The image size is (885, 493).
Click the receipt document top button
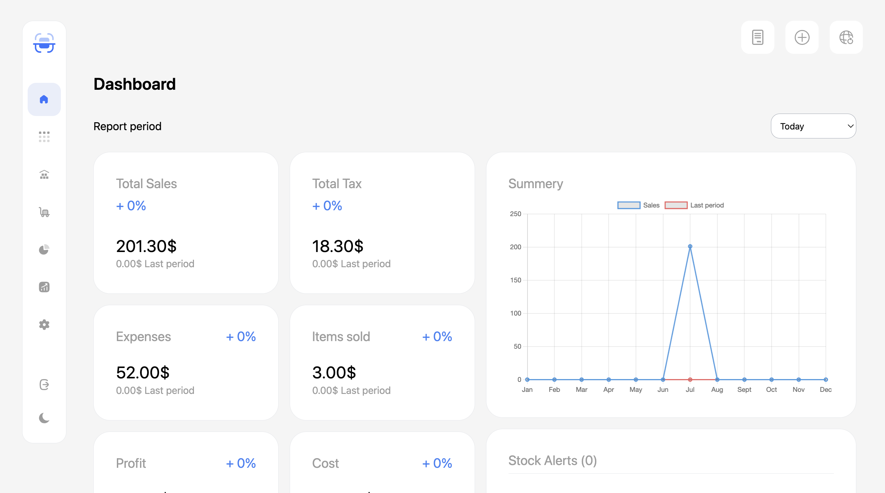tap(757, 37)
